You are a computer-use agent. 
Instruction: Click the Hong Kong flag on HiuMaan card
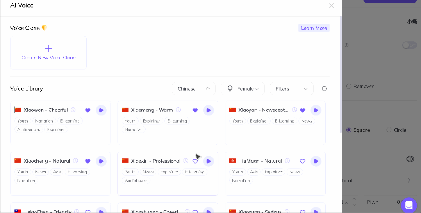[x=232, y=161]
